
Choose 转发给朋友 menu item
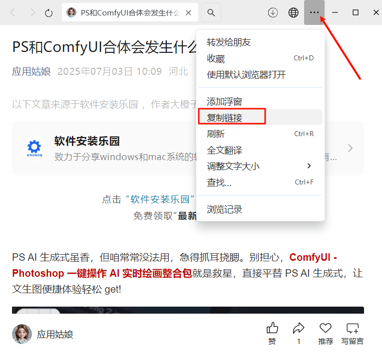click(x=229, y=42)
